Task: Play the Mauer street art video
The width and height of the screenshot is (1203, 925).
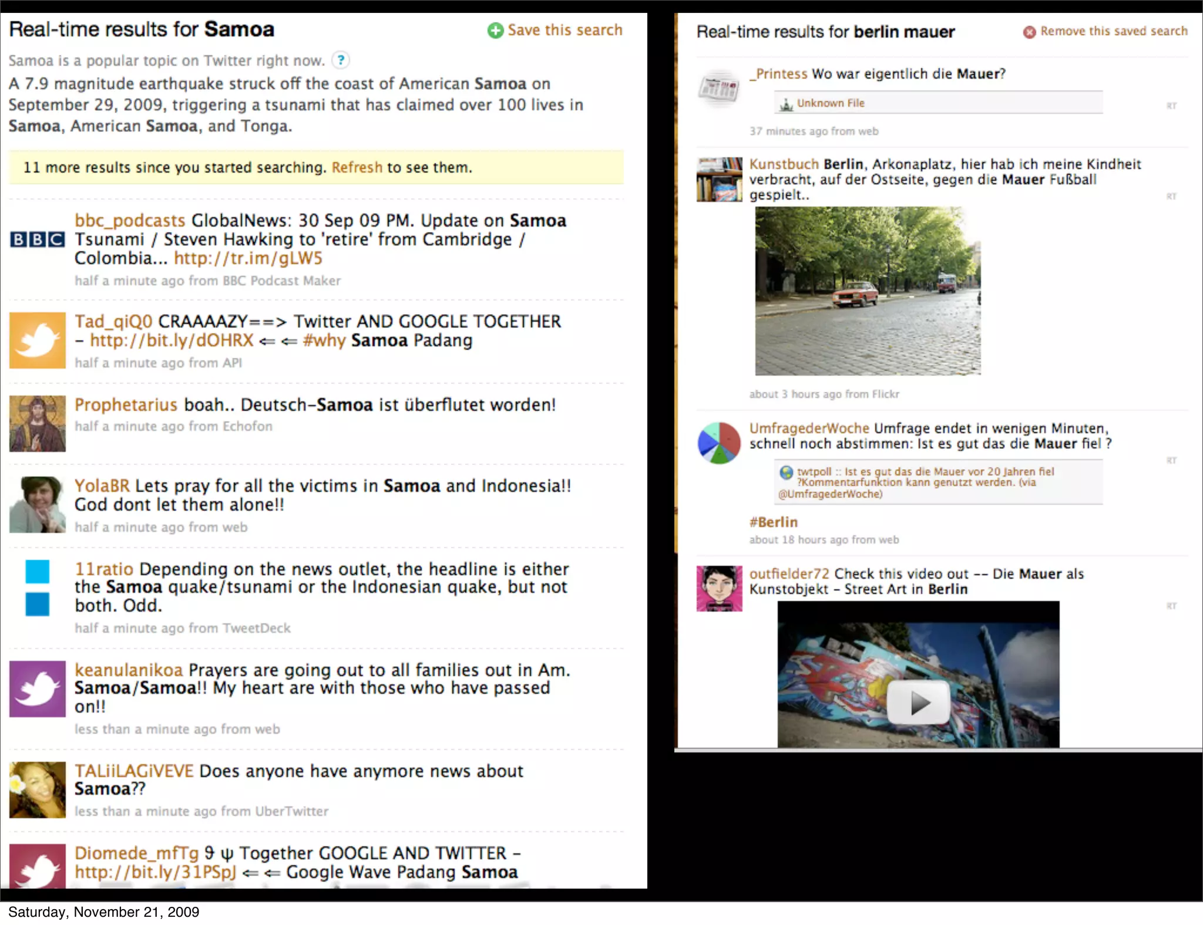Action: (919, 702)
